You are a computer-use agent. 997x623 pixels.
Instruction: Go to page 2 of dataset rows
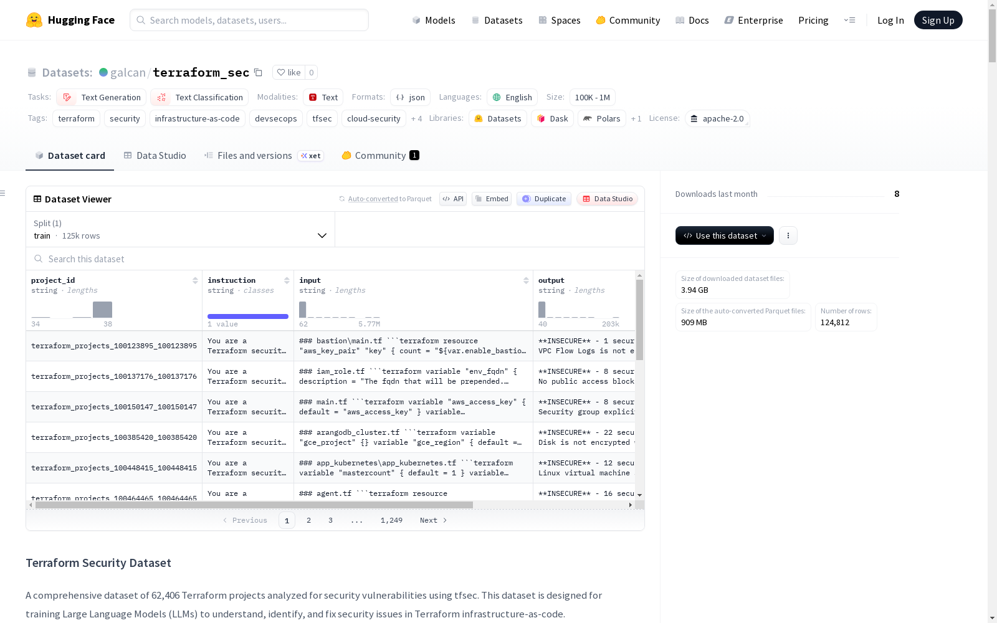(308, 520)
